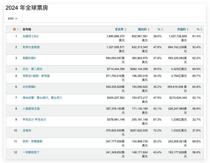
Task: Select foreign value $210,634,345
Action: click(x=178, y=98)
